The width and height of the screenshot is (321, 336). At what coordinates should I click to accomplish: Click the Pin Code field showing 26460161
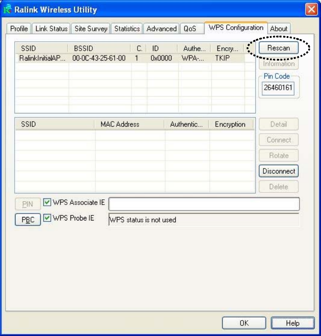(x=278, y=88)
